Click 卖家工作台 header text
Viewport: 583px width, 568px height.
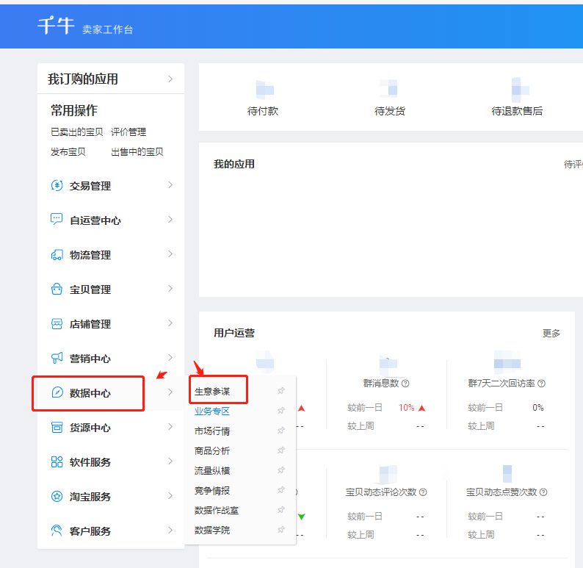point(107,29)
